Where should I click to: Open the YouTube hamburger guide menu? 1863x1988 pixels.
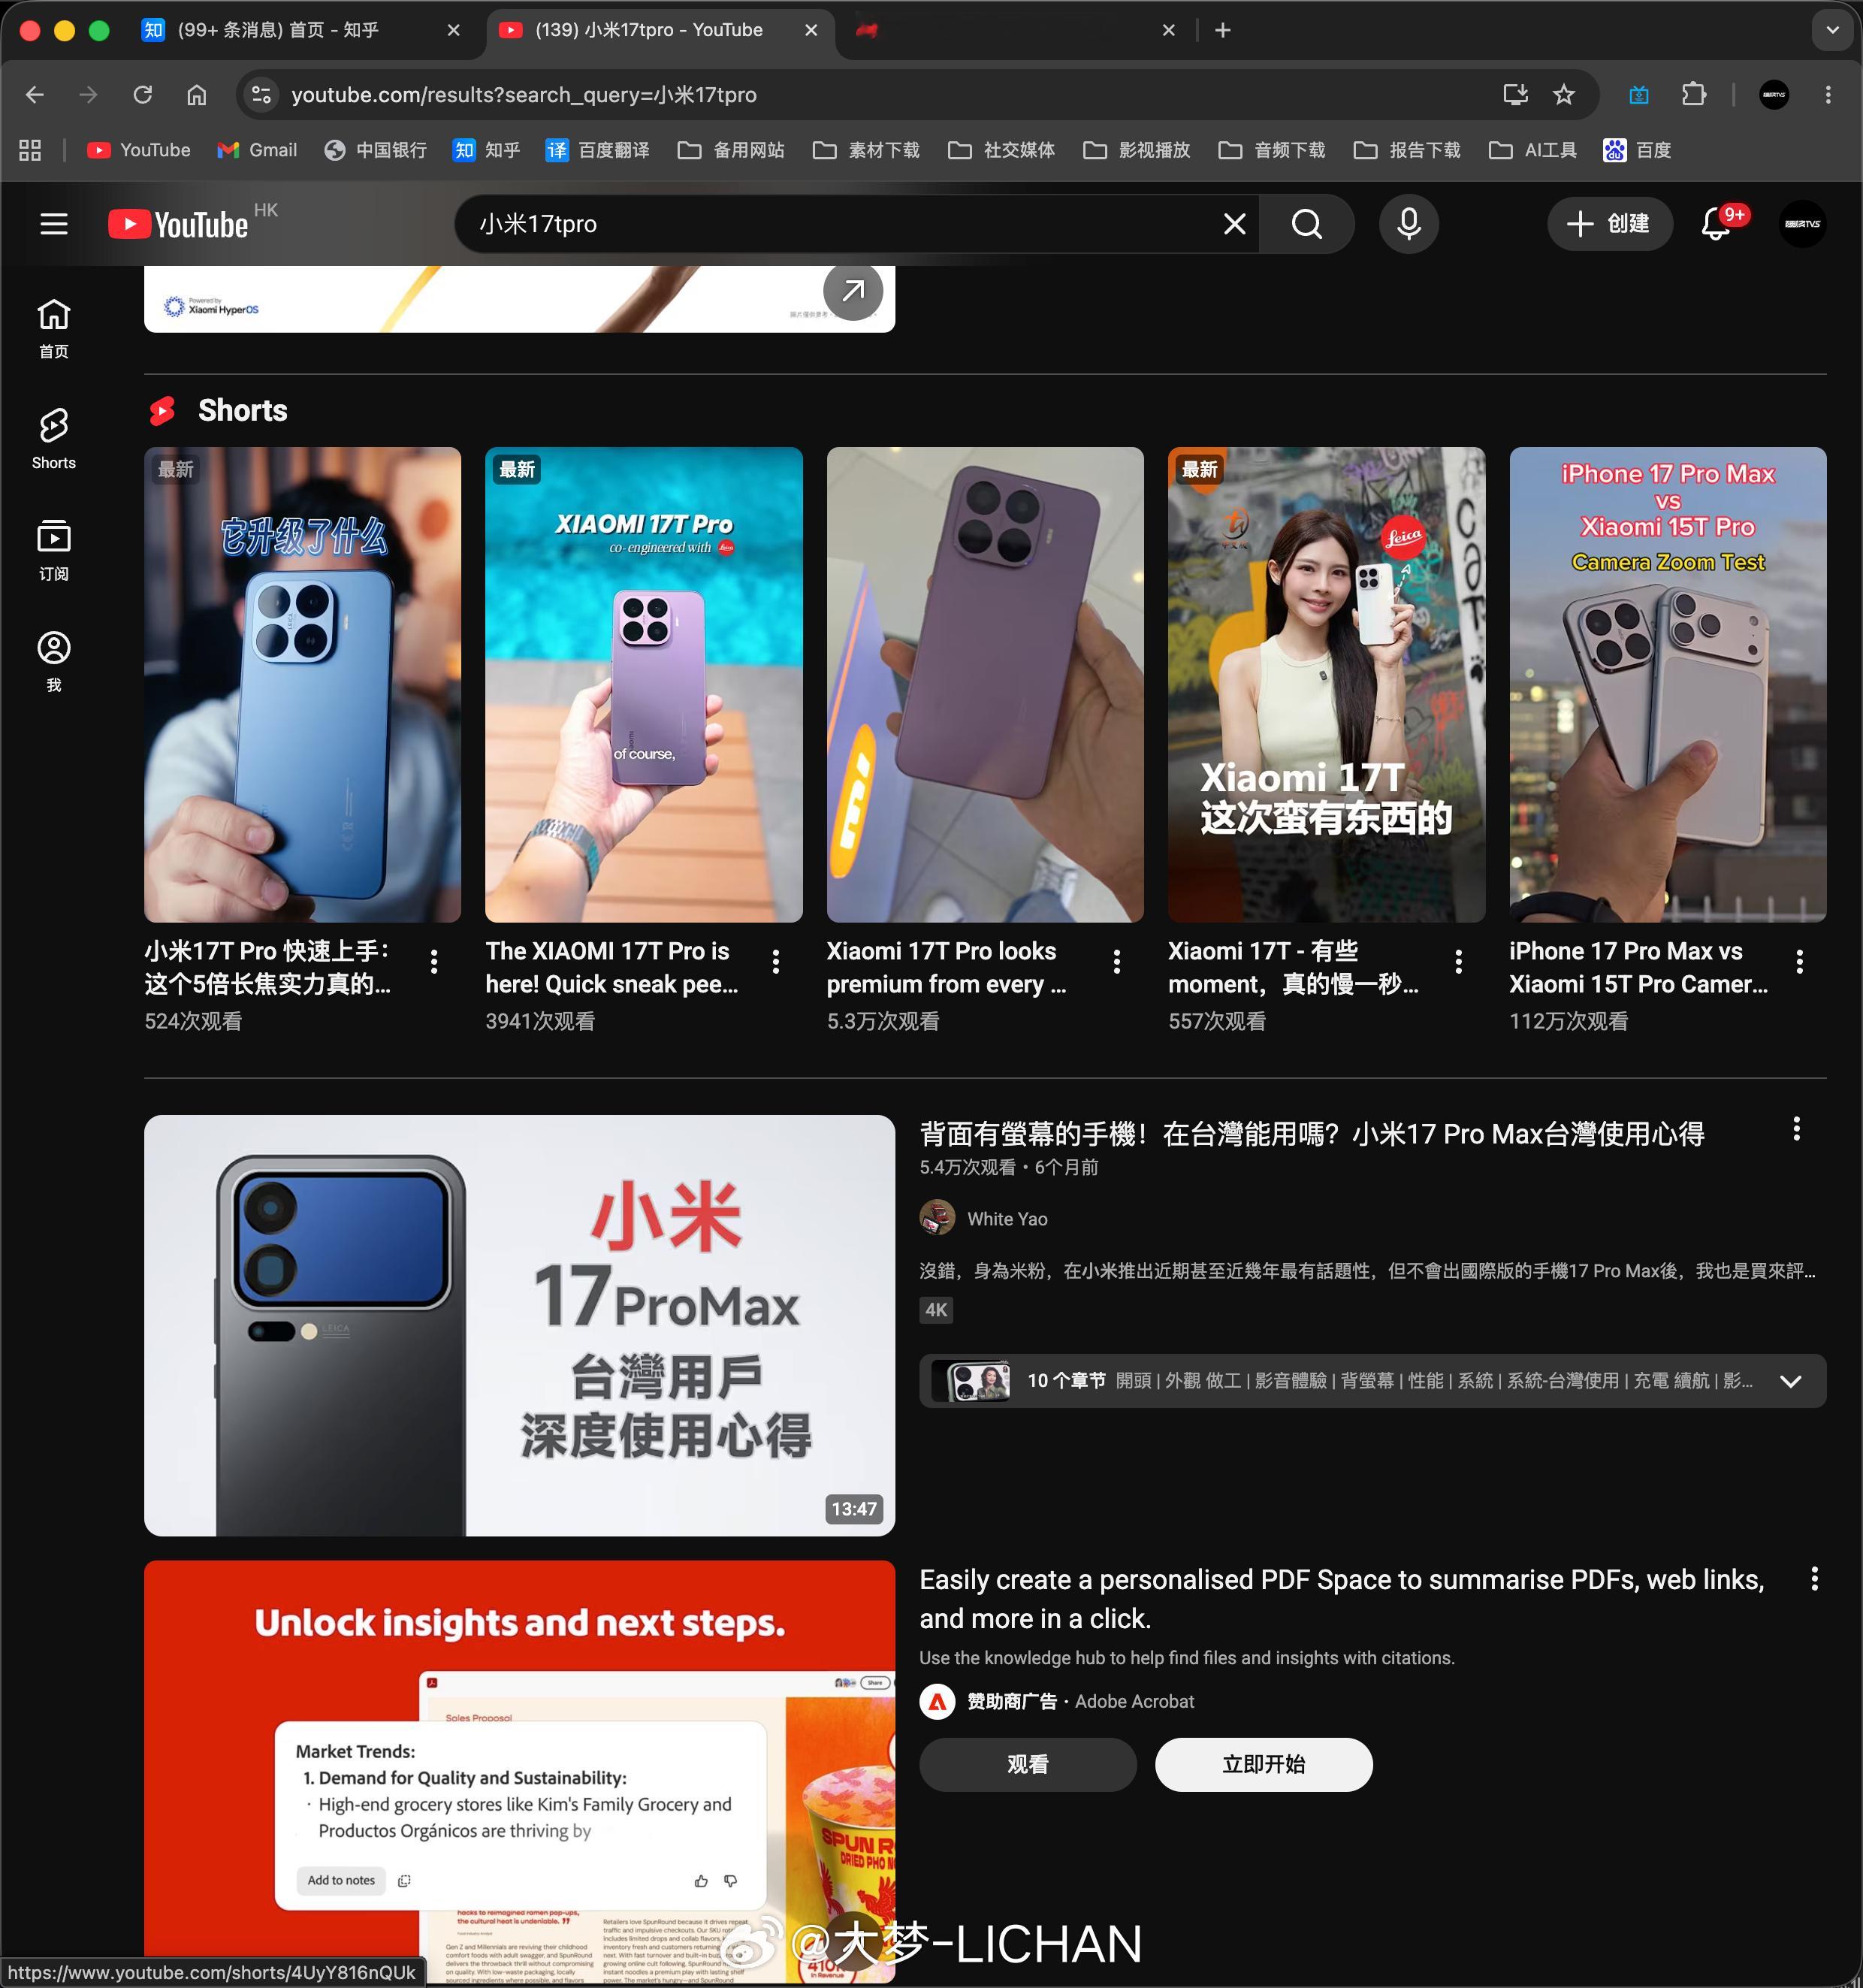pos(54,224)
